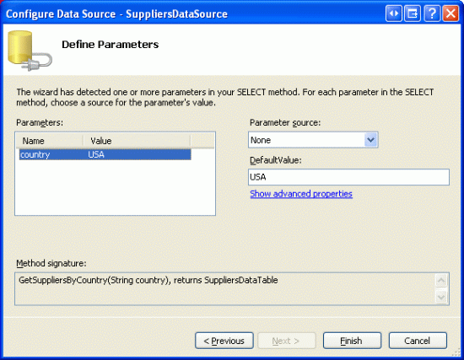The width and height of the screenshot is (464, 360).
Task: Close the Configure Data Source dialog
Action: click(x=451, y=13)
